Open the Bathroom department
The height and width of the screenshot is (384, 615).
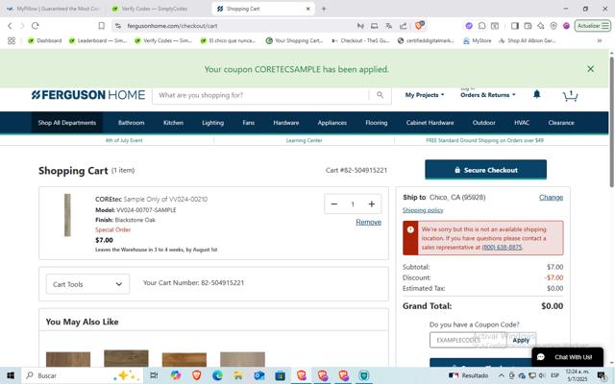(x=131, y=123)
